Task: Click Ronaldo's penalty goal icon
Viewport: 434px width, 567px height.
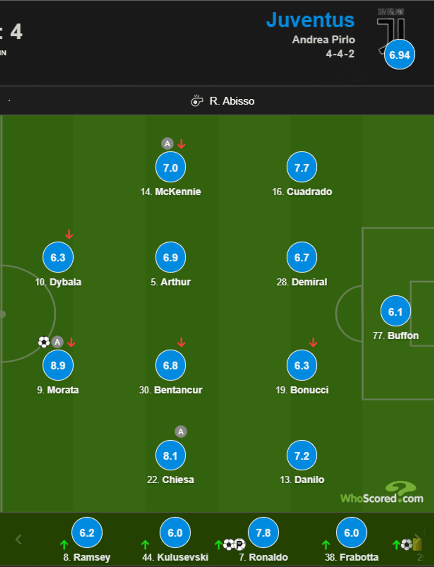Action: [x=239, y=544]
